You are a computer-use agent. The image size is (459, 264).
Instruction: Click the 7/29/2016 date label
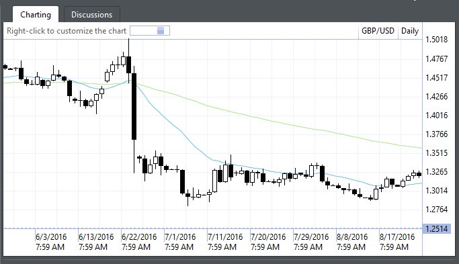[x=311, y=236]
